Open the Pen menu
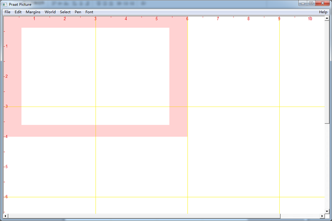Screen dimensions: 332x221 [78, 12]
